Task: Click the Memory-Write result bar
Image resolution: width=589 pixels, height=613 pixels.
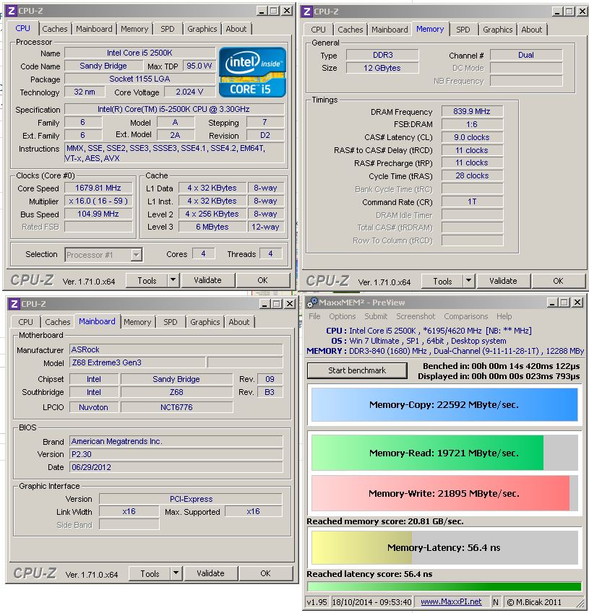Action: tap(444, 493)
